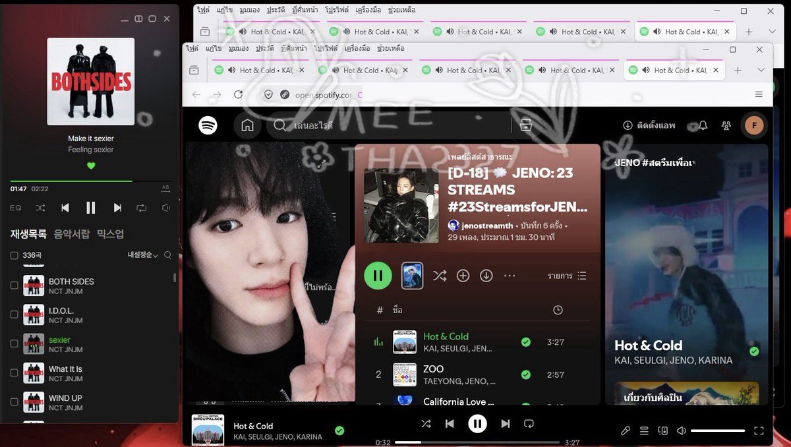
Task: Check the checkbox beside BOTH SIDES track
Action: point(14,285)
